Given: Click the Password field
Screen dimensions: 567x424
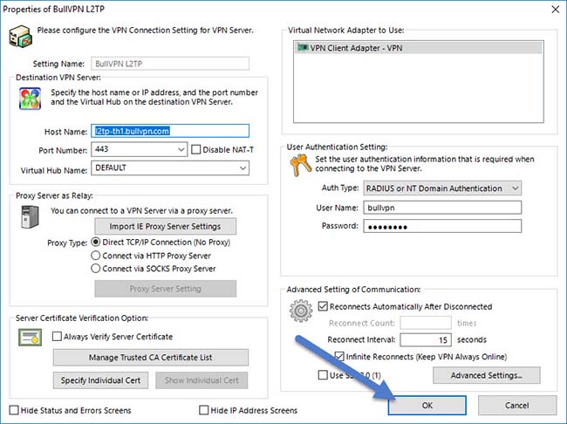Looking at the screenshot, I should point(442,226).
